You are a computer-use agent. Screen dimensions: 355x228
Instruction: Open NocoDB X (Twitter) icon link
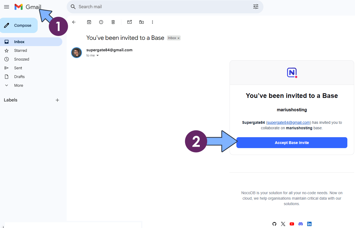point(283,224)
